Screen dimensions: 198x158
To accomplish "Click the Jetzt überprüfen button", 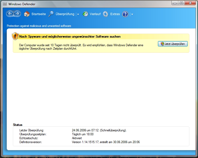I will (x=173, y=44).
